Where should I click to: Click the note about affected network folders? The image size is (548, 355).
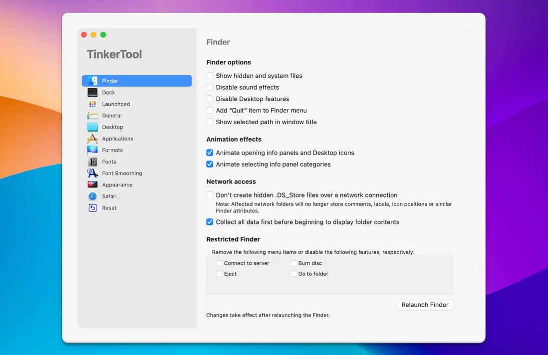pos(334,207)
